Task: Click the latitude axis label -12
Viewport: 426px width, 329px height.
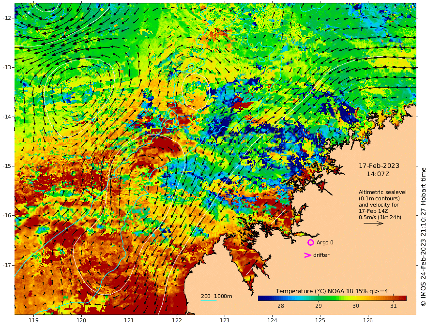Action: [7, 18]
